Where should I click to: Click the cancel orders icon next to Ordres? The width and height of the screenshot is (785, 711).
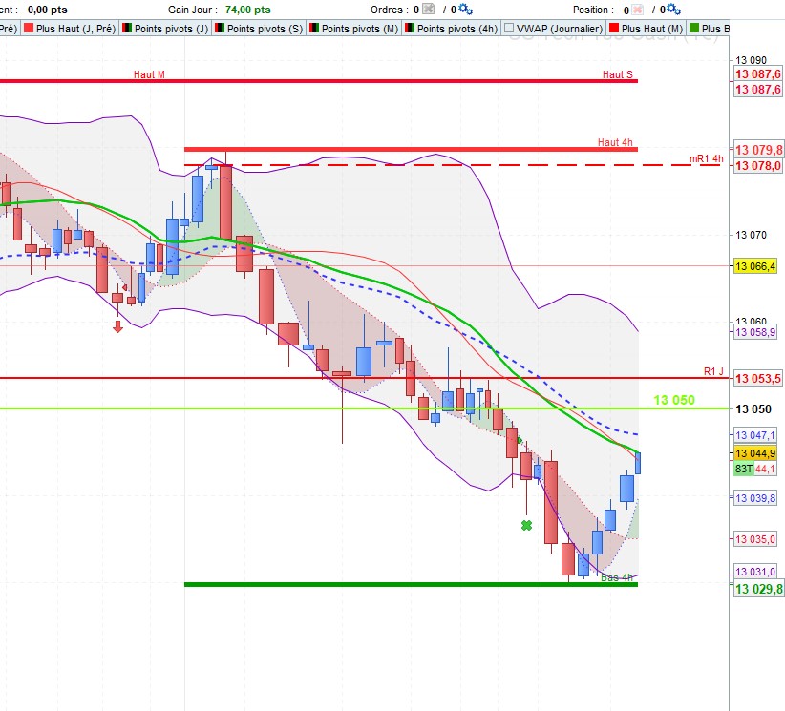pyautogui.click(x=428, y=9)
